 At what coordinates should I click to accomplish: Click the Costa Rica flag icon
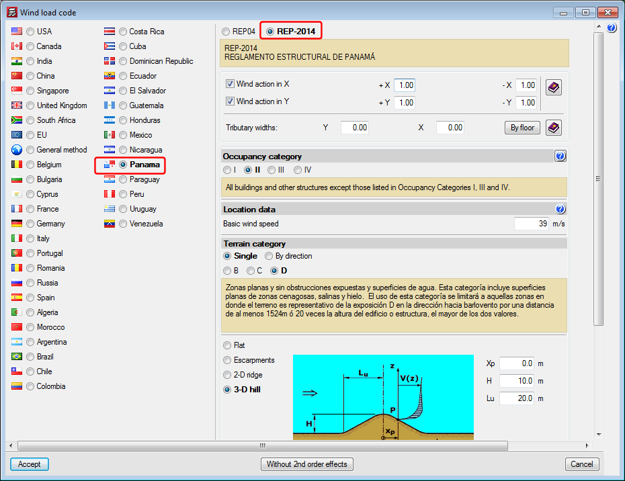(x=110, y=32)
